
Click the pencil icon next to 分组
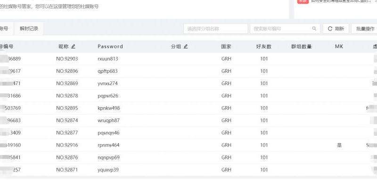click(186, 47)
